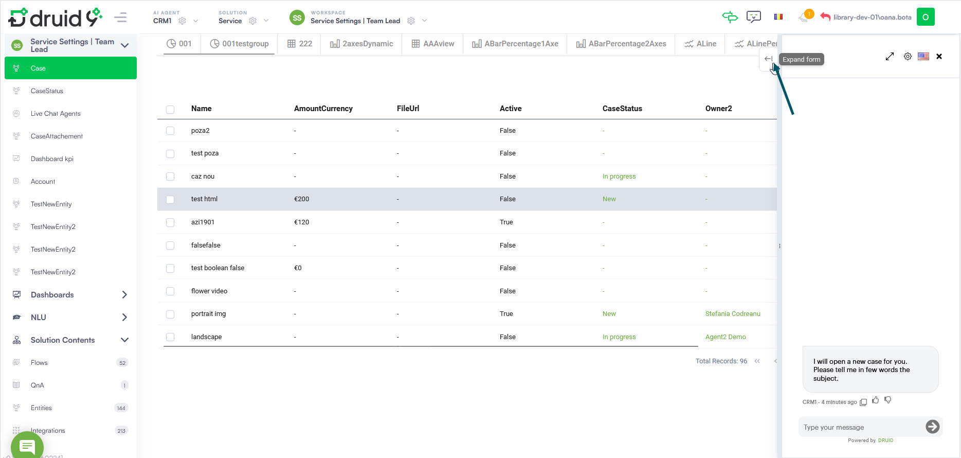961x458 pixels.
Task: Open chat settings gear icon
Action: tap(908, 57)
